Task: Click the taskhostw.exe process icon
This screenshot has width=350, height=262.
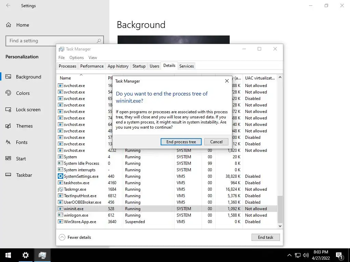Action: point(60,183)
